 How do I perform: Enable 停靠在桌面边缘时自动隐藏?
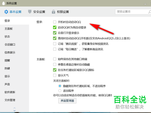[x=55, y=64]
